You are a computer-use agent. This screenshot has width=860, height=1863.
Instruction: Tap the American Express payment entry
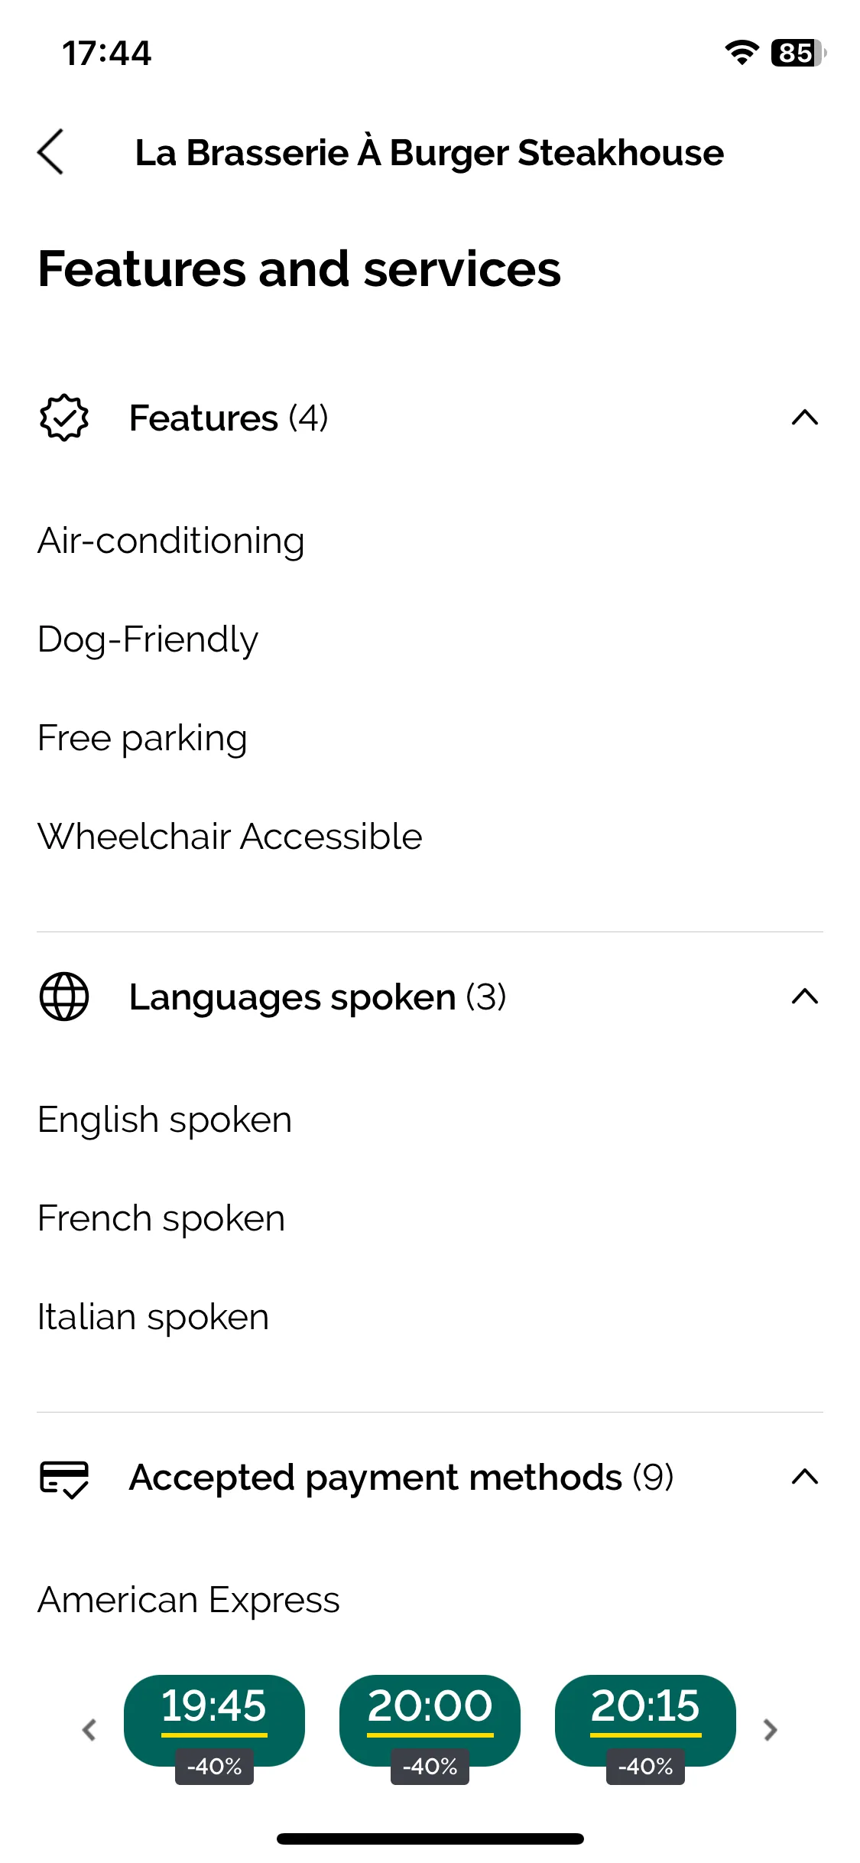(x=189, y=1600)
